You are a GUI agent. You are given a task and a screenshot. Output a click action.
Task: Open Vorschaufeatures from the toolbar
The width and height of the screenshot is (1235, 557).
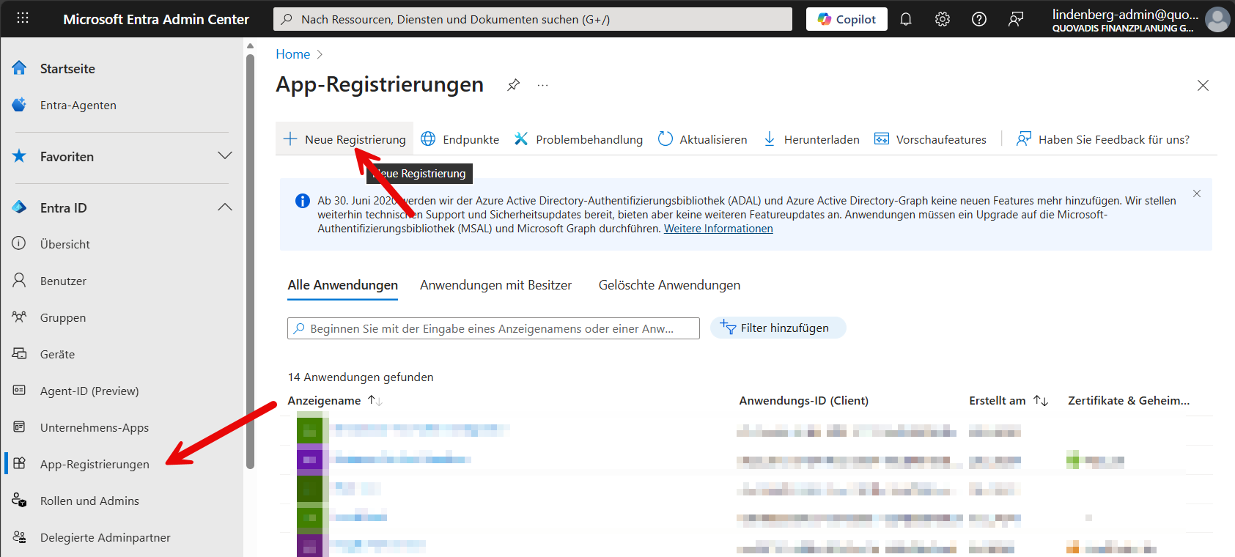click(x=930, y=139)
